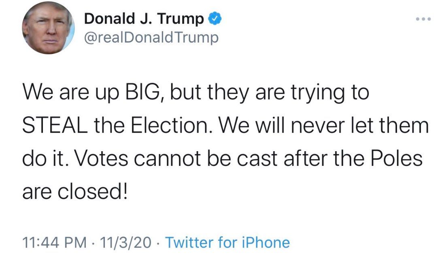
Task: Click the display name Donald J. Trump
Action: coord(144,19)
